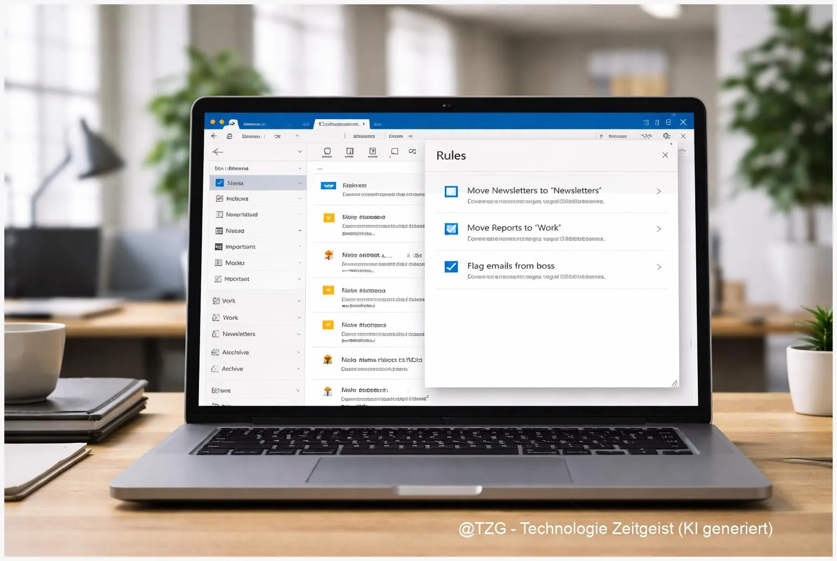
Task: Click the speech bubble icon in mail toolbar
Action: point(395,152)
